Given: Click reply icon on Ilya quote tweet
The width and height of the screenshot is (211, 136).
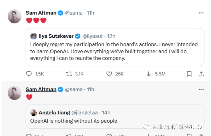Looking at the screenshot, I should pyautogui.click(x=29, y=74).
